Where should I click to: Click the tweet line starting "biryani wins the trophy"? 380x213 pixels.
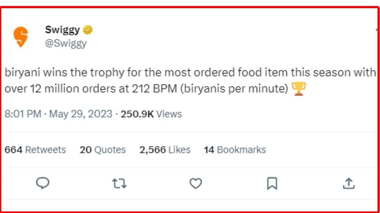coord(190,73)
